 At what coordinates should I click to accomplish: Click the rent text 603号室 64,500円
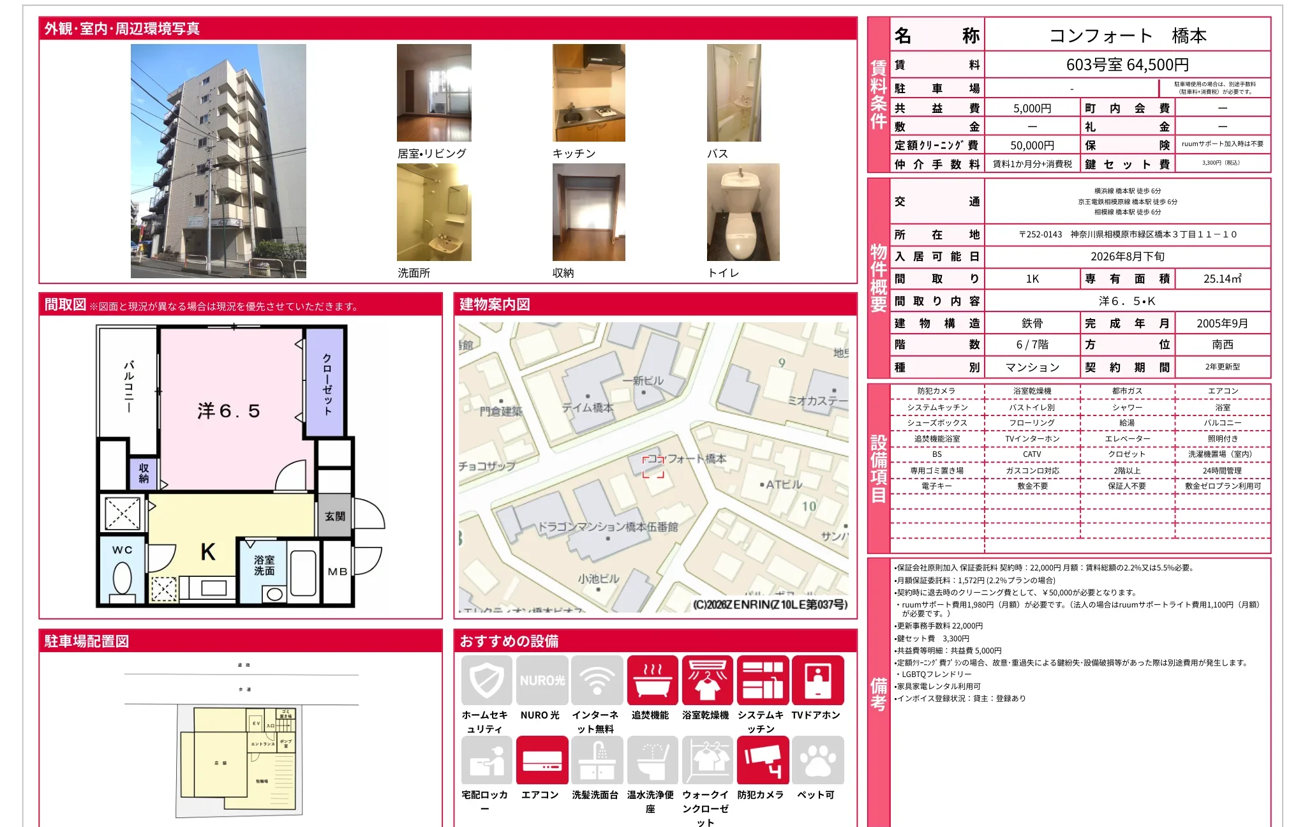pos(1128,64)
